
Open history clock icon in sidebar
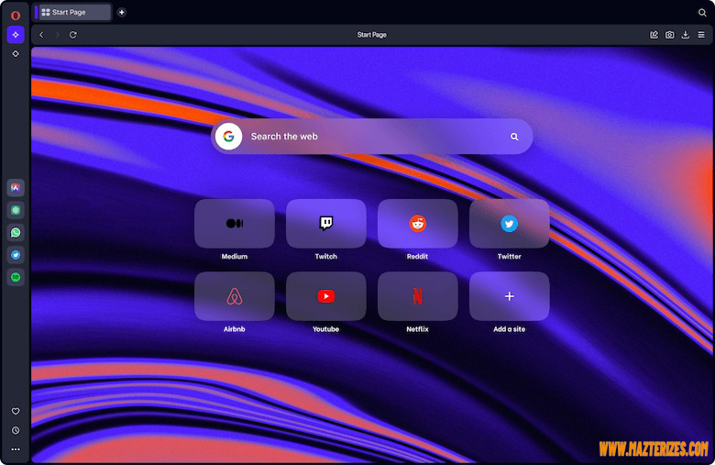(16, 430)
